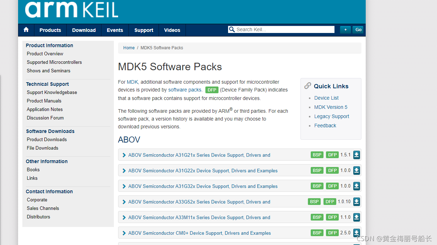The image size is (437, 245).
Task: Download the A33G52x Series pack
Action: 356,202
